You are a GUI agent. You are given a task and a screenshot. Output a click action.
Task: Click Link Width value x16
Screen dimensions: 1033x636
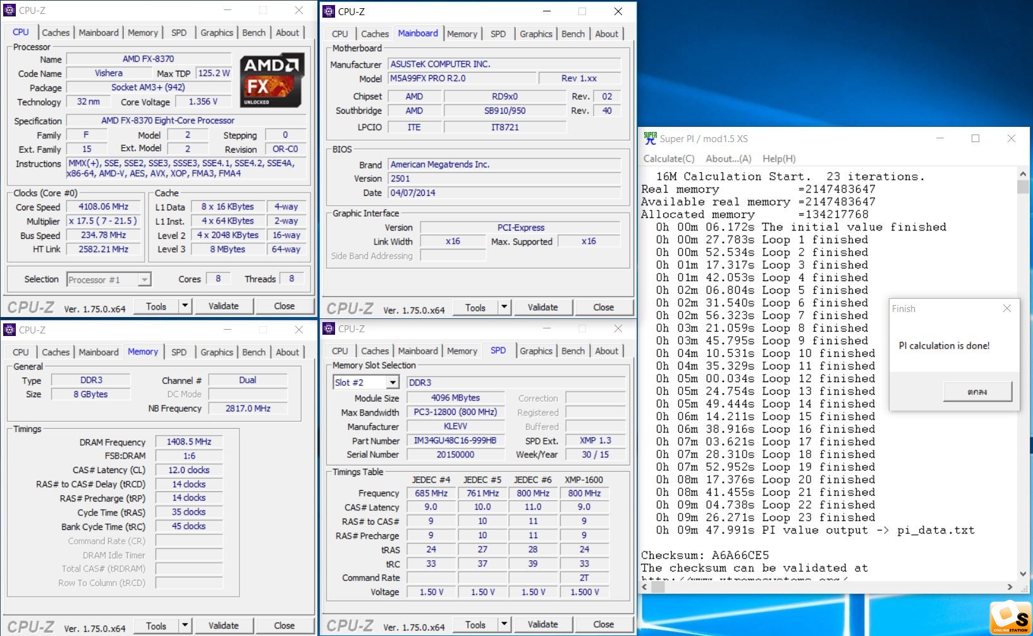pos(453,241)
